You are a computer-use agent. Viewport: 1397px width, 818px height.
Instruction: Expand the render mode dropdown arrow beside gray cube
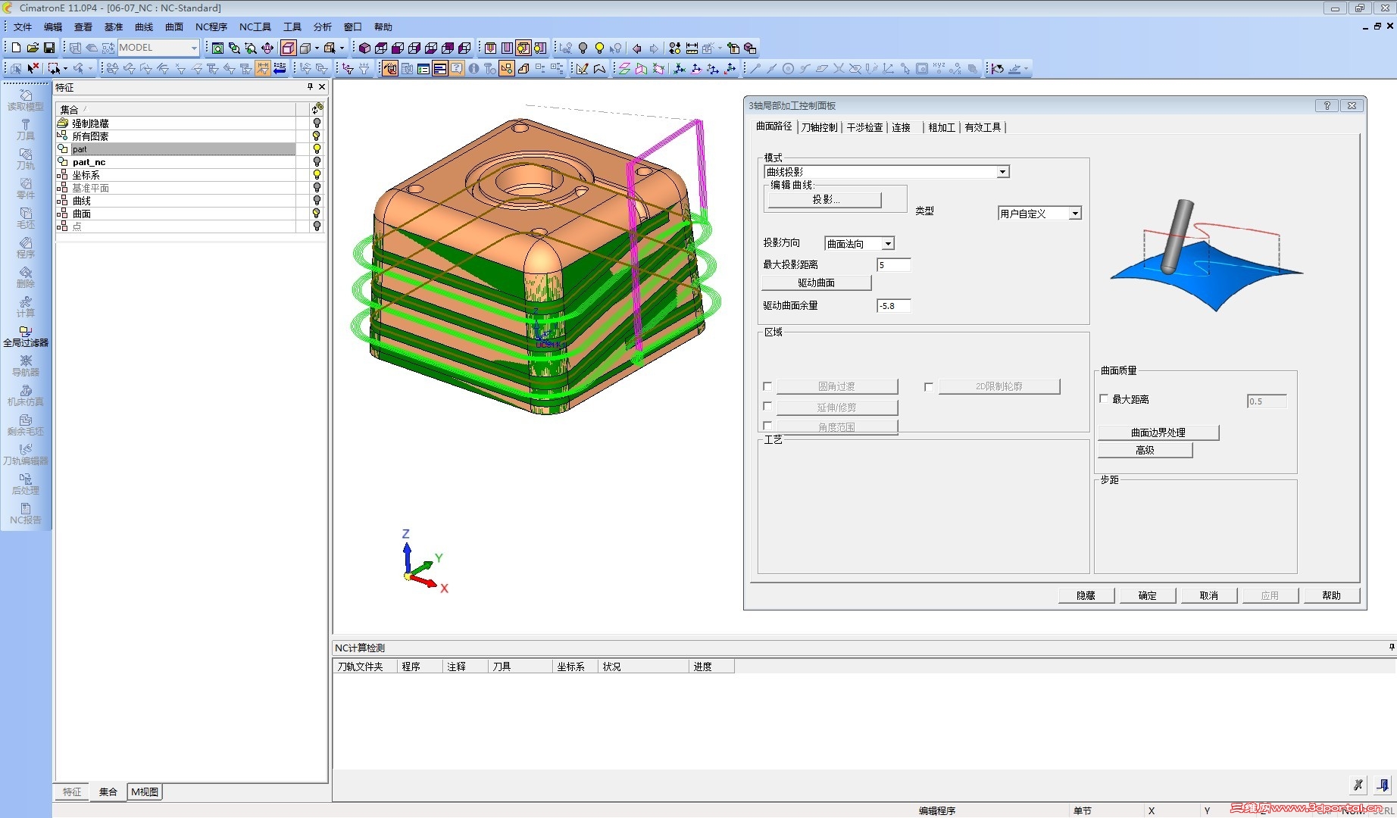(x=317, y=48)
